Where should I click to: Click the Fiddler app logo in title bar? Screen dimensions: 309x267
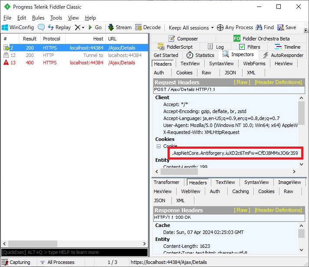7,7
